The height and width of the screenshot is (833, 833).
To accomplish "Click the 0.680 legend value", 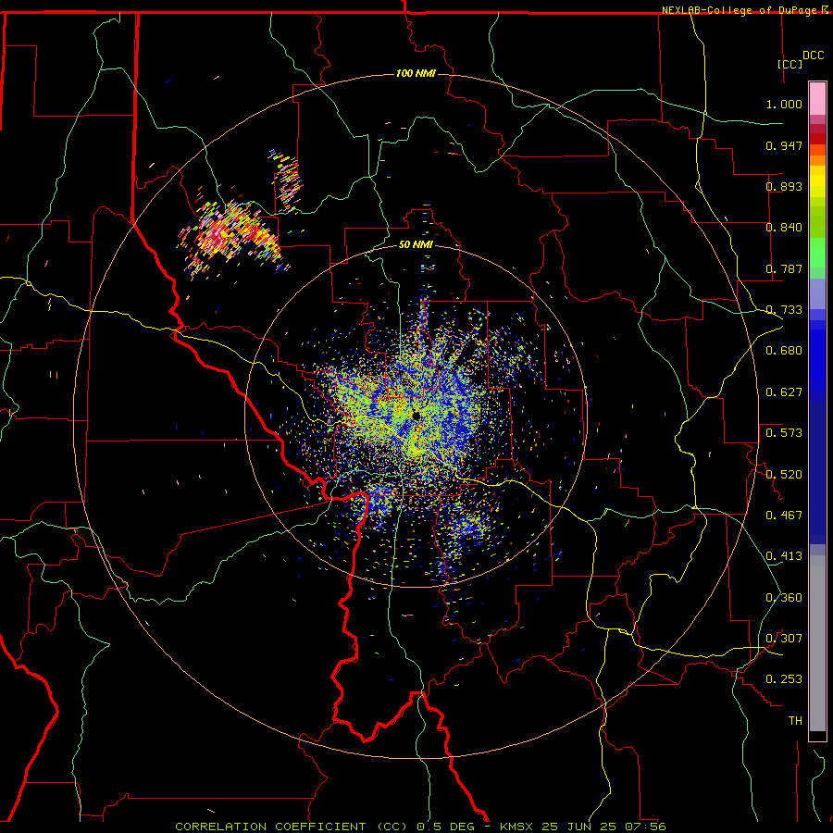I will (784, 351).
